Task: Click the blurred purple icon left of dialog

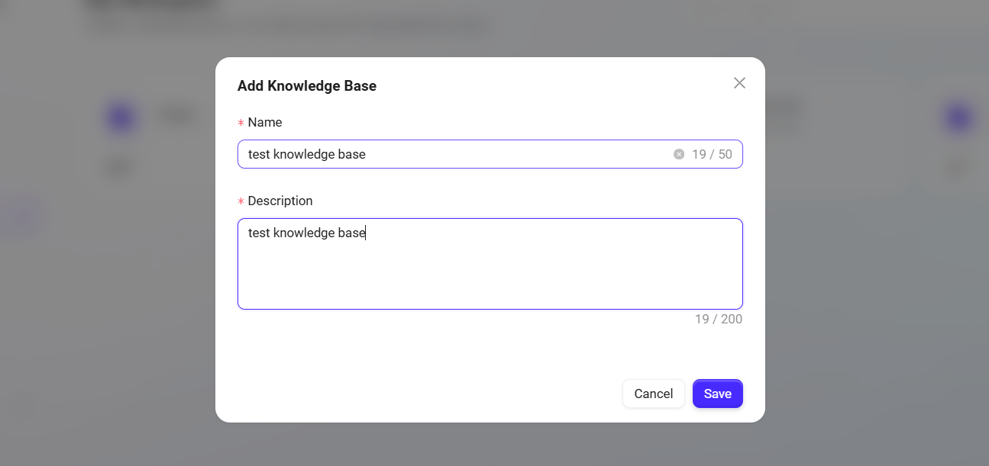Action: click(x=121, y=117)
